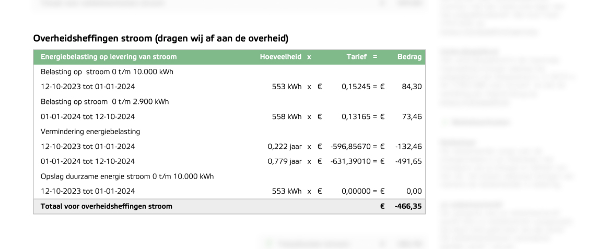The height and width of the screenshot is (249, 597).
Task: Click the 0,00000 tariff value
Action: point(356,191)
